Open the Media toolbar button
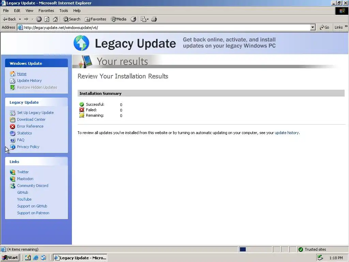Viewport: 349px width, 262px height. [119, 19]
